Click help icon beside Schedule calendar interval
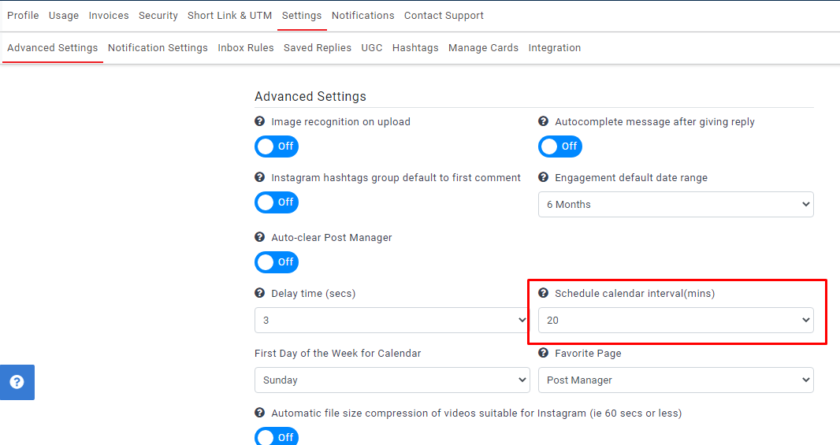Image resolution: width=840 pixels, height=445 pixels. (x=543, y=294)
